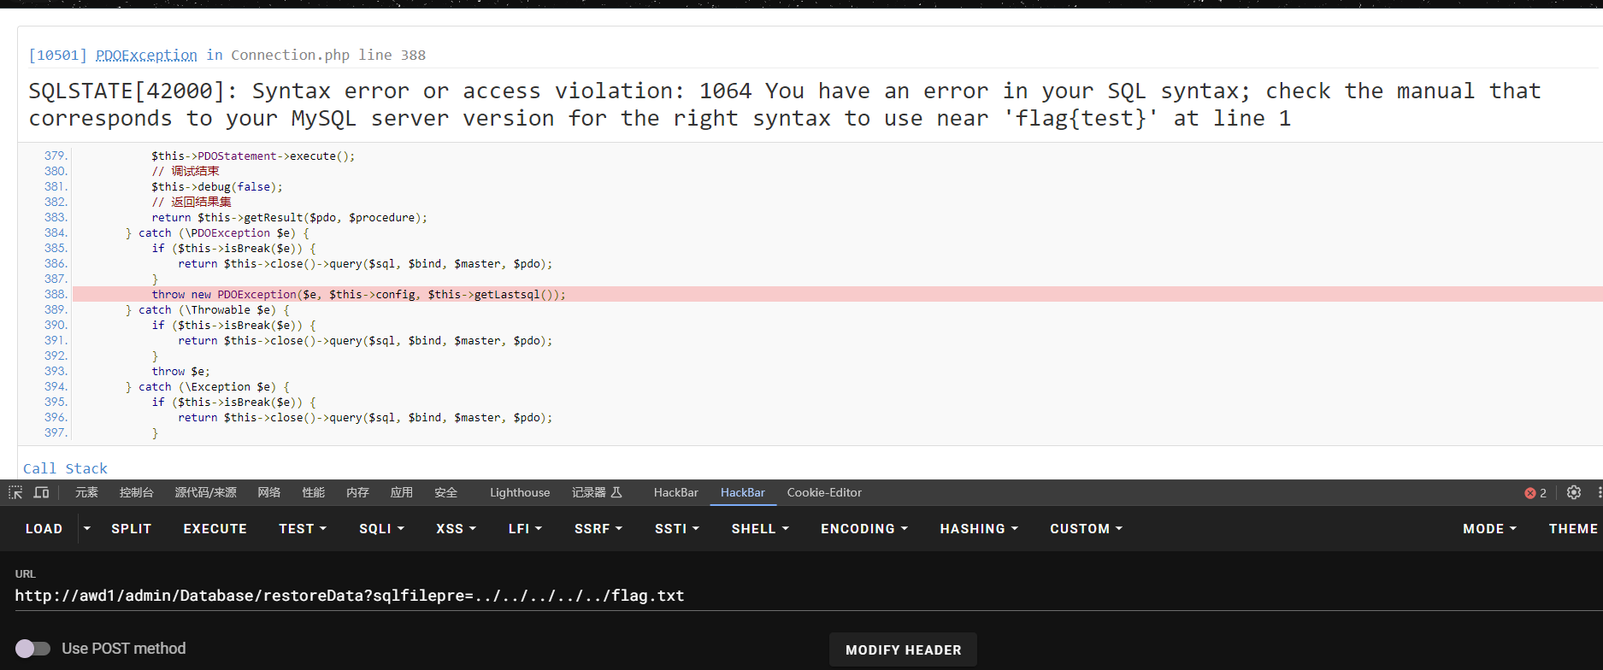Viewport: 1603px width, 670px height.
Task: Click the SPLIT button
Action: (132, 529)
